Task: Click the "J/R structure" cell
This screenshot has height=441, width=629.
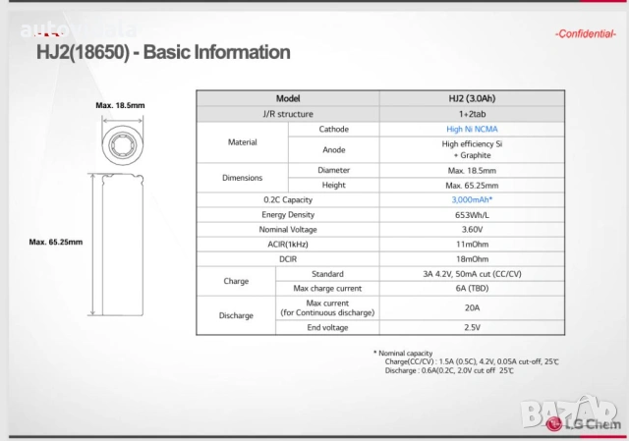Action: click(x=288, y=114)
